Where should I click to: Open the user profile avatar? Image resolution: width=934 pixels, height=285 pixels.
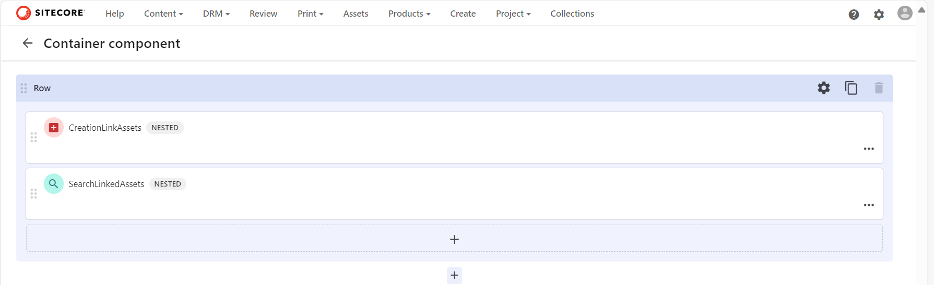coord(905,14)
